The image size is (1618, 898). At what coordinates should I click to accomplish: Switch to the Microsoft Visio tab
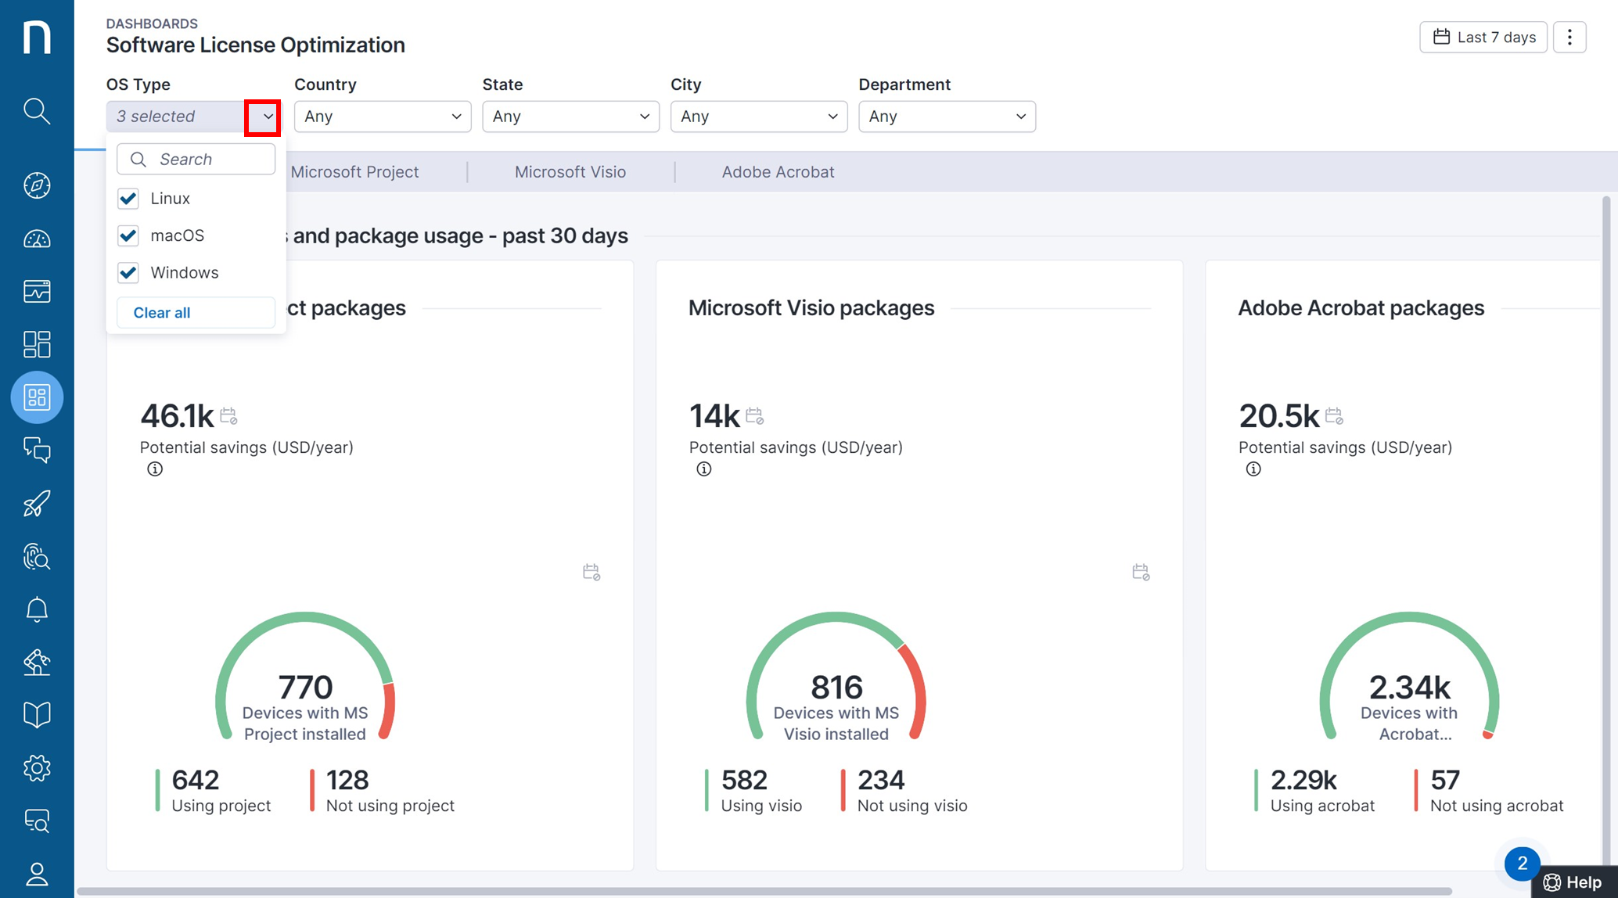[570, 172]
